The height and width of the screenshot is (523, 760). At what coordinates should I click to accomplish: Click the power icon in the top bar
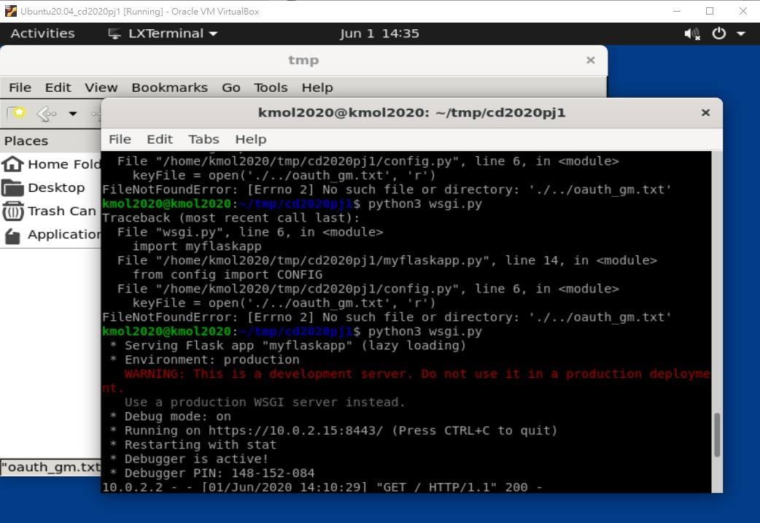719,34
